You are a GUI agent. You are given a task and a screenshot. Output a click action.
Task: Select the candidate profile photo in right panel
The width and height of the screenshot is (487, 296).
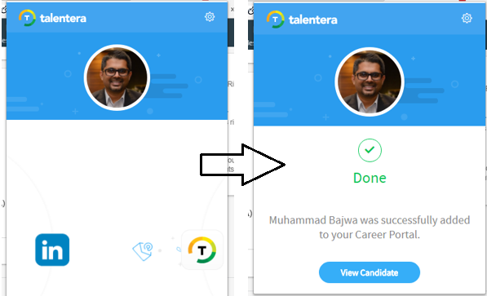click(370, 82)
